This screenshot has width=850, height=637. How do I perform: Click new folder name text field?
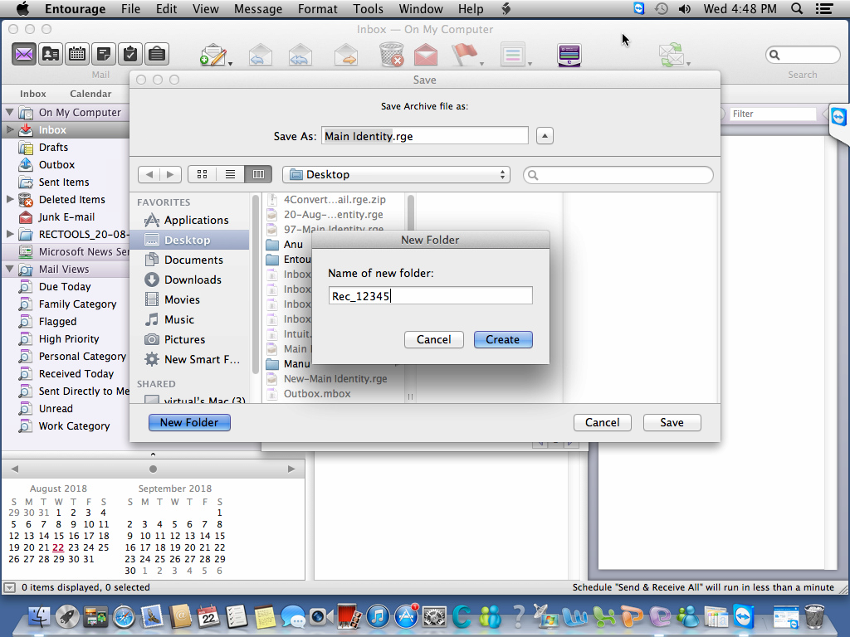click(431, 296)
